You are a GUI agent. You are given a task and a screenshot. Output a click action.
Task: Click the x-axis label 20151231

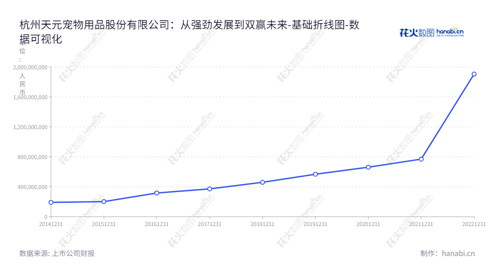pos(104,224)
